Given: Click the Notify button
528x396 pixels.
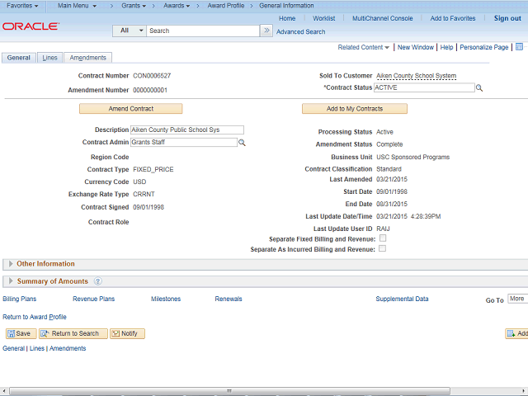Looking at the screenshot, I should 127,333.
